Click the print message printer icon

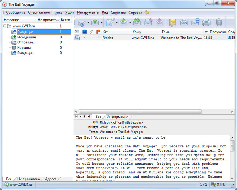tap(206, 22)
